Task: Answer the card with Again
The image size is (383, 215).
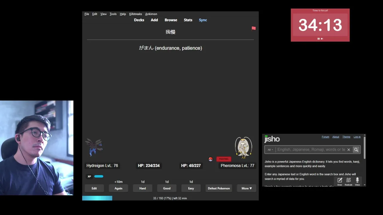Action: (118, 188)
